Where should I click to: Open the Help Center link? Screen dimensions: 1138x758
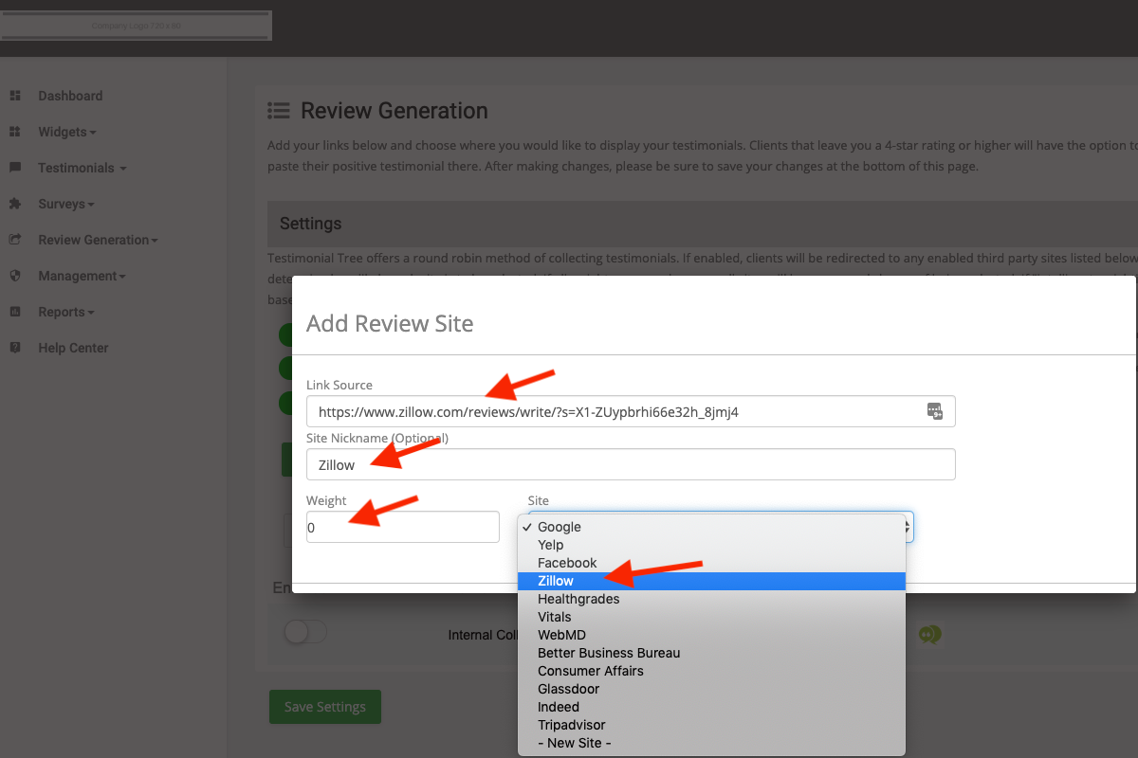point(73,348)
